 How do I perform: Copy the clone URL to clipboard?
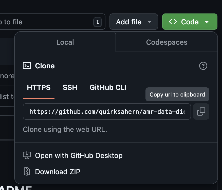tap(201, 112)
